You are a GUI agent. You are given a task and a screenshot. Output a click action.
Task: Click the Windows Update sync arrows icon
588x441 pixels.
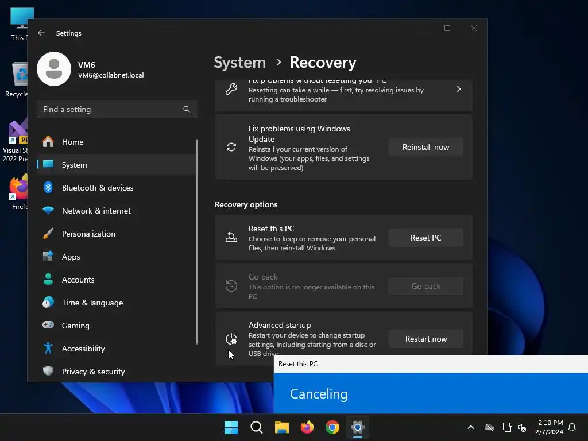click(x=231, y=147)
